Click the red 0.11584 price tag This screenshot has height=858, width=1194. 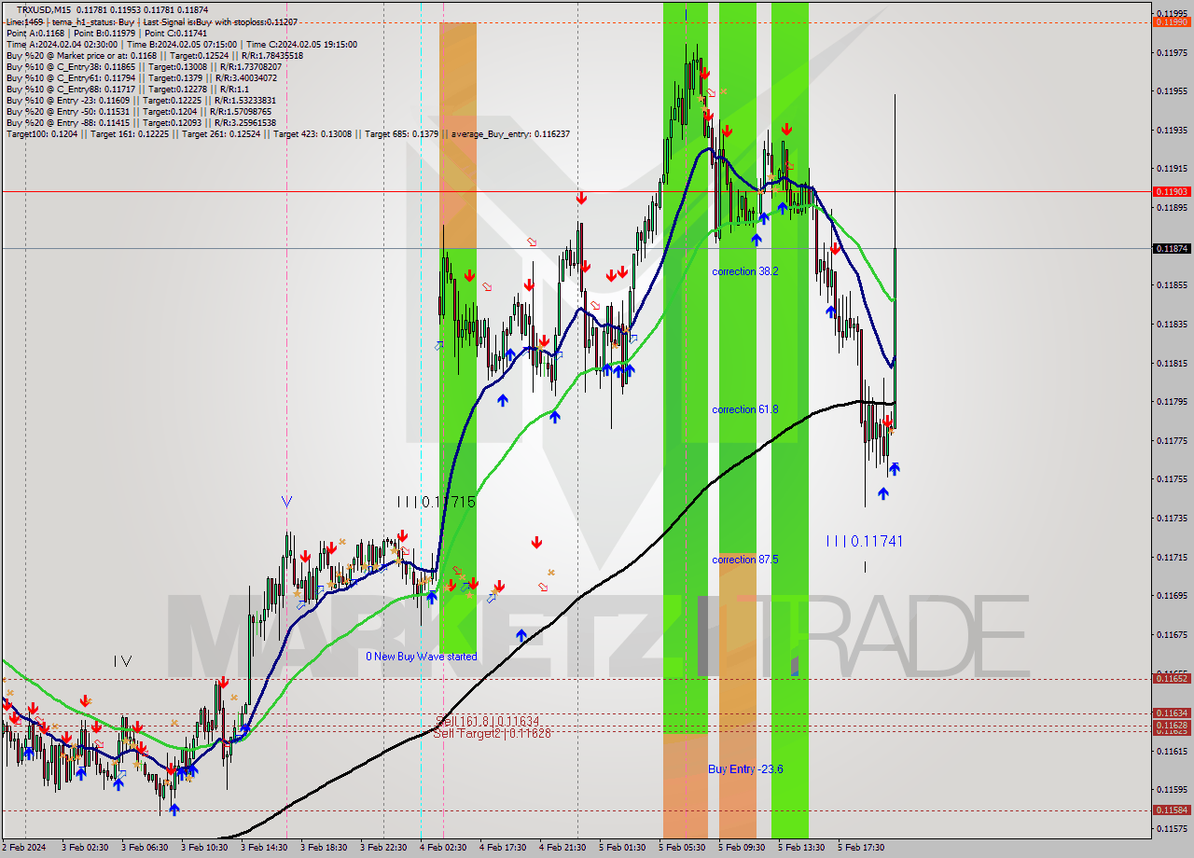1171,810
